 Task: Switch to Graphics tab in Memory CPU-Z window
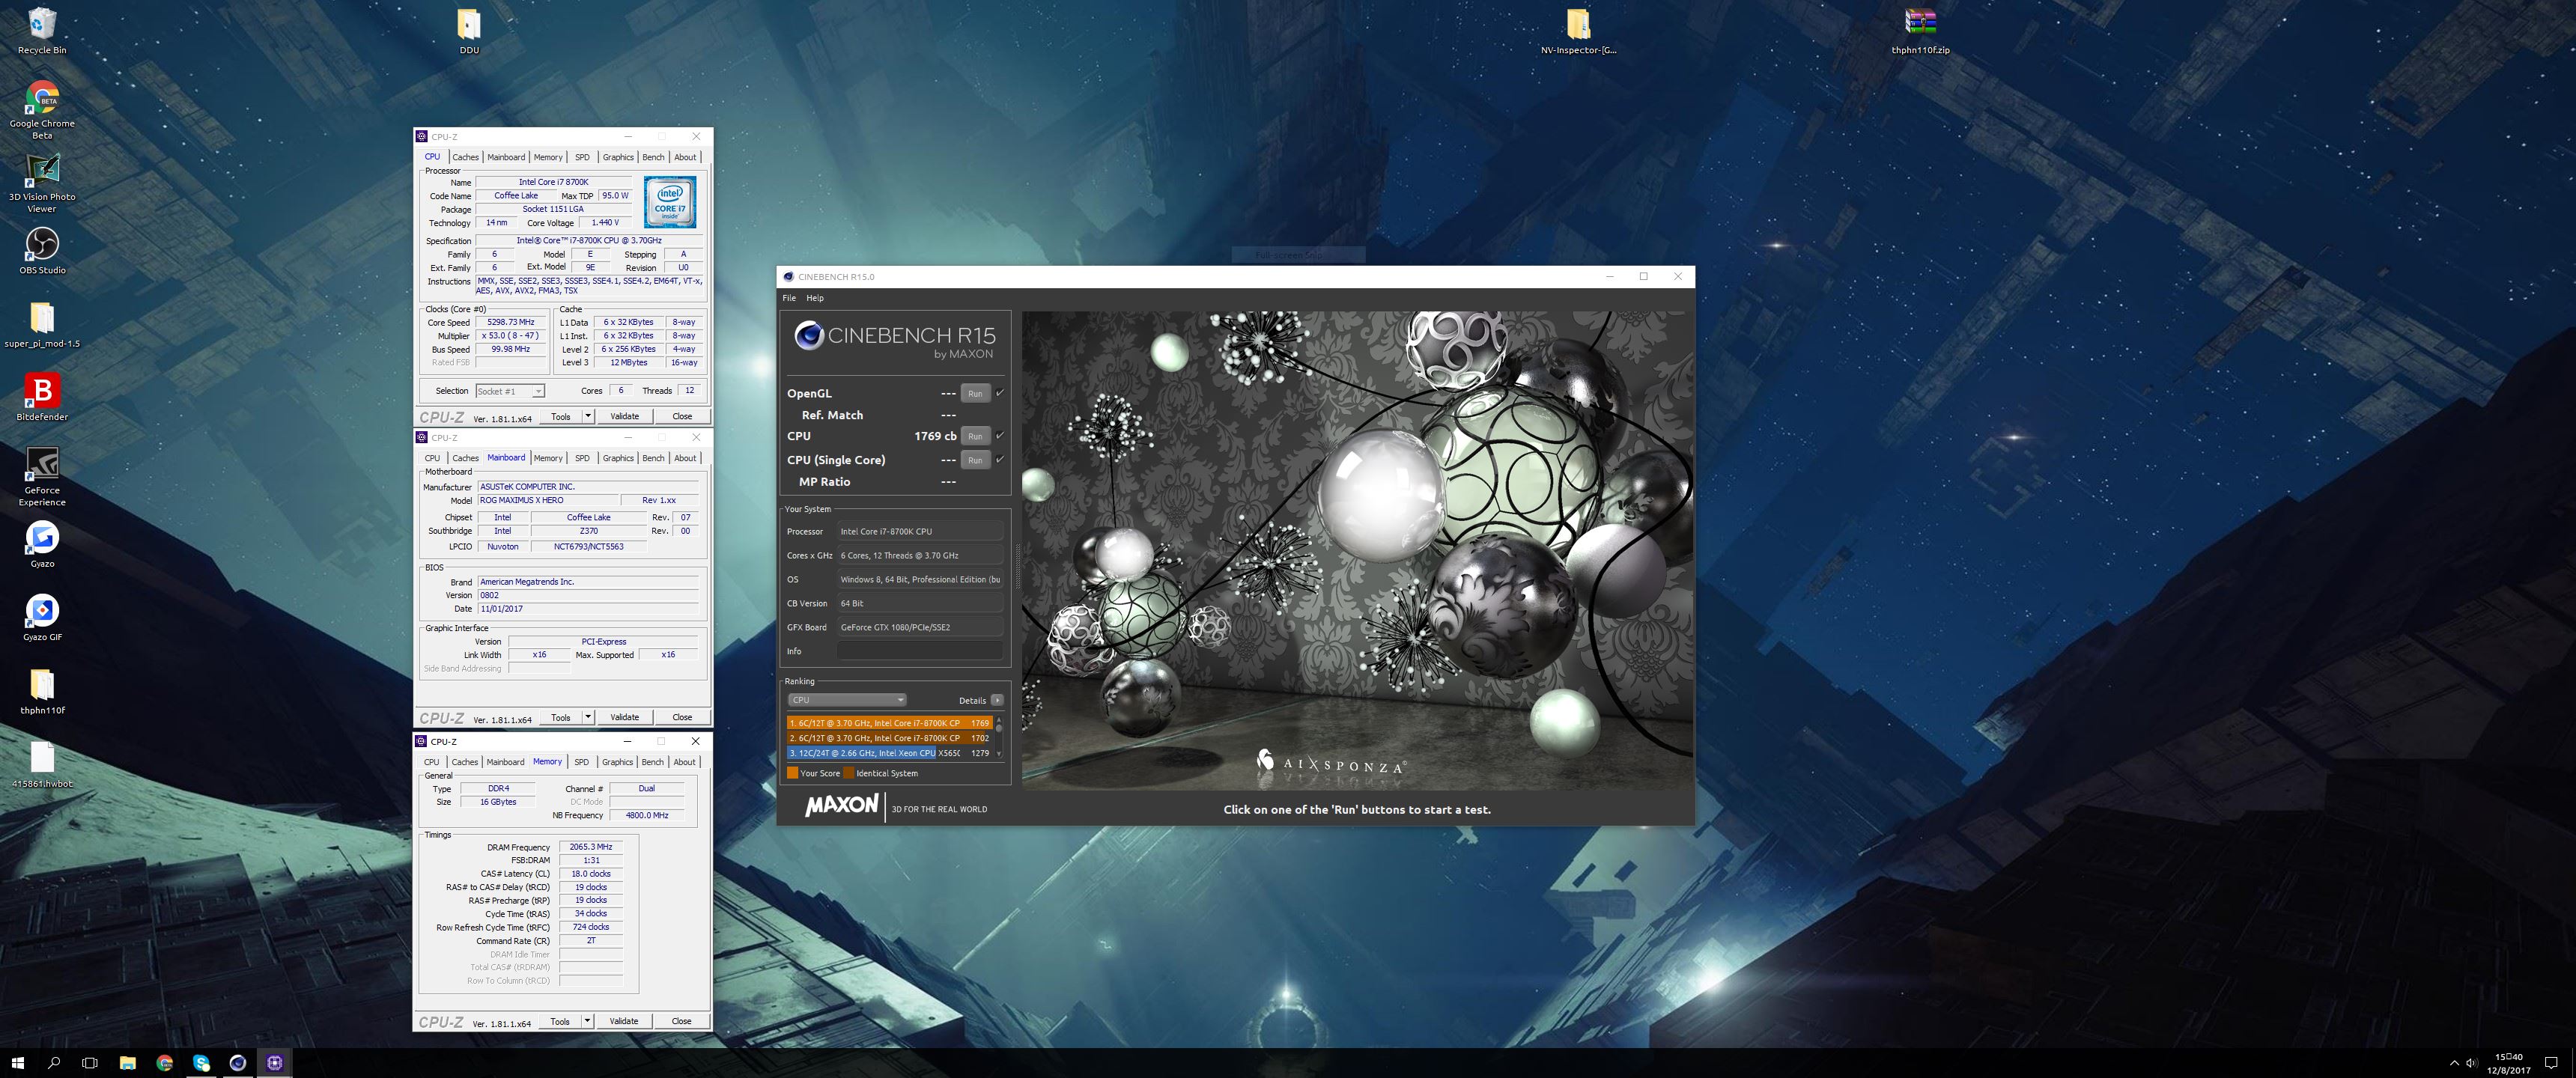[x=617, y=762]
